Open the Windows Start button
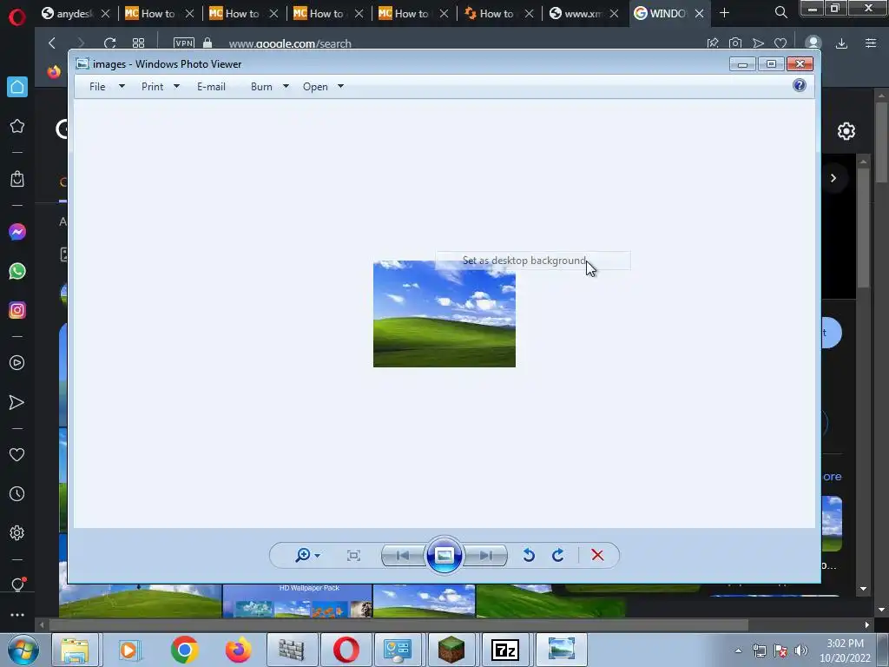 click(x=23, y=650)
